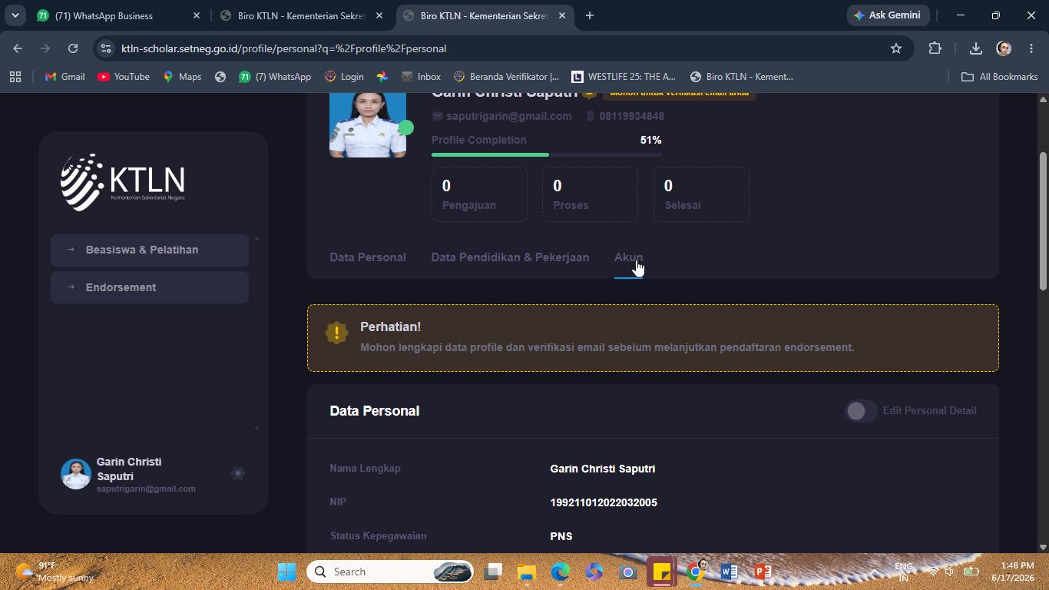Open the Windows Start menu
The width and height of the screenshot is (1049, 590).
click(286, 572)
